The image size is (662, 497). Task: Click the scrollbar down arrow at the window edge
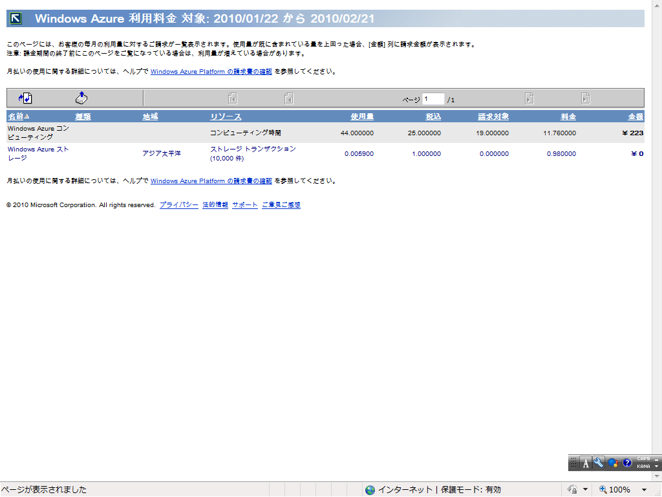coord(657,476)
